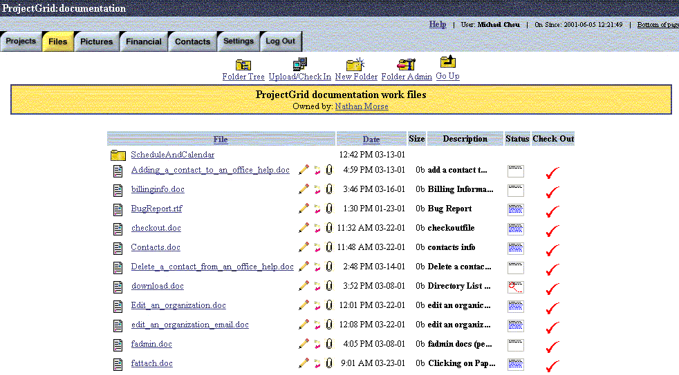Select the 'Bug Report' description text
679x375 pixels.
pos(449,209)
